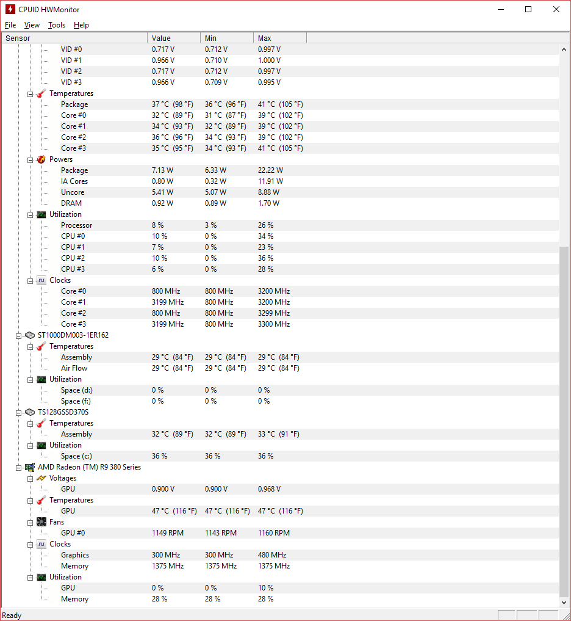This screenshot has width=571, height=621.
Task: Click the Max column header
Action: [x=280, y=38]
